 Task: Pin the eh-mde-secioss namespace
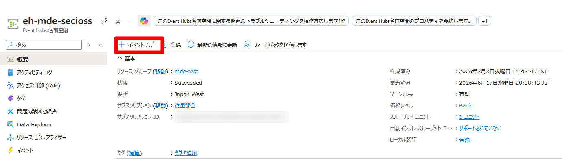click(105, 20)
